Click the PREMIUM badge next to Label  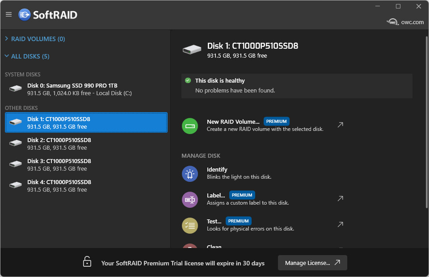[x=242, y=195]
